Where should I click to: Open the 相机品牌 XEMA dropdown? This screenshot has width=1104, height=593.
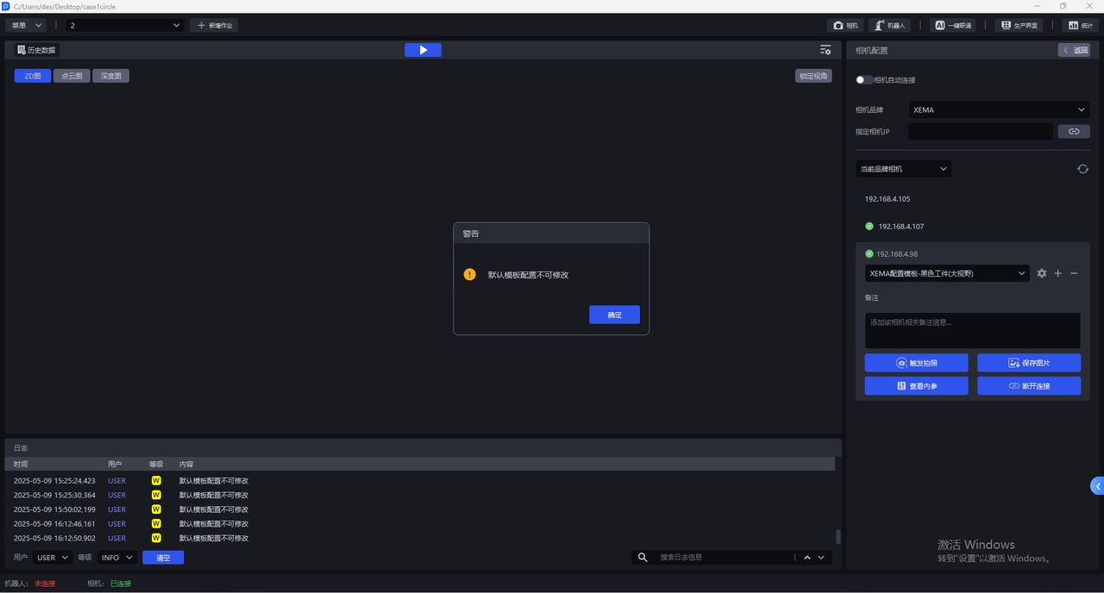point(999,109)
